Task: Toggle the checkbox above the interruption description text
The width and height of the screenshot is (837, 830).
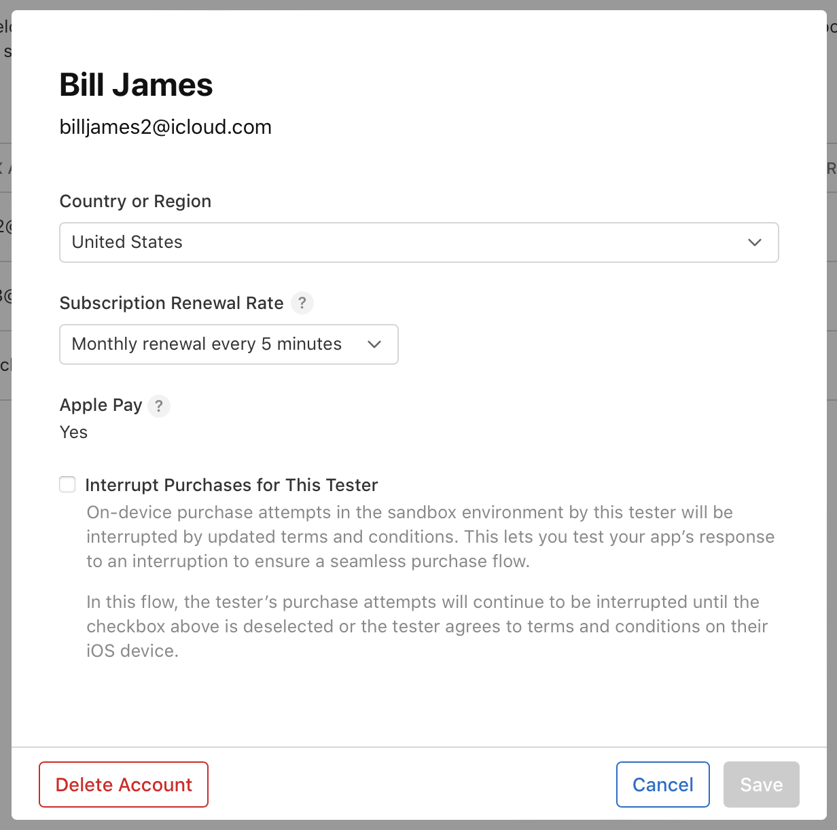Action: pos(67,484)
